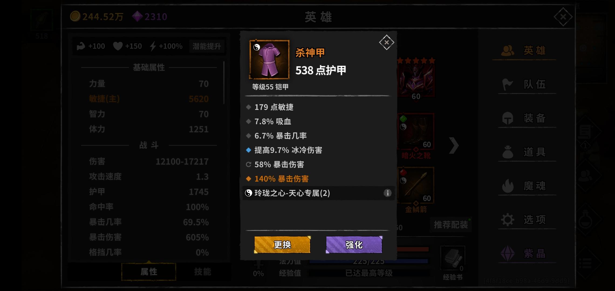Switch to the 技能 skills tab
615x291 pixels.
[x=203, y=272]
